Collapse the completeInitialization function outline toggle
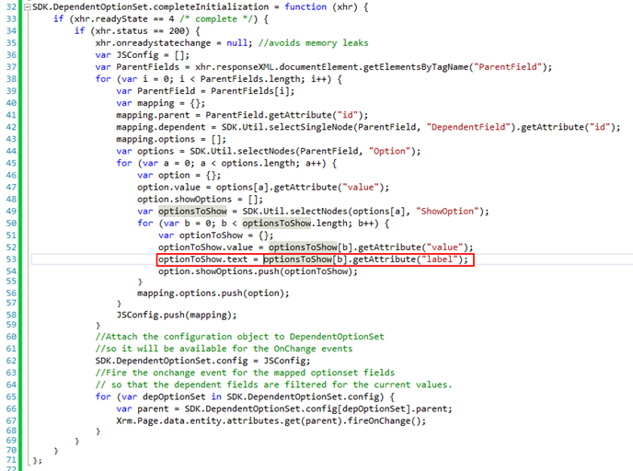This screenshot has height=471, width=633. pos(27,7)
